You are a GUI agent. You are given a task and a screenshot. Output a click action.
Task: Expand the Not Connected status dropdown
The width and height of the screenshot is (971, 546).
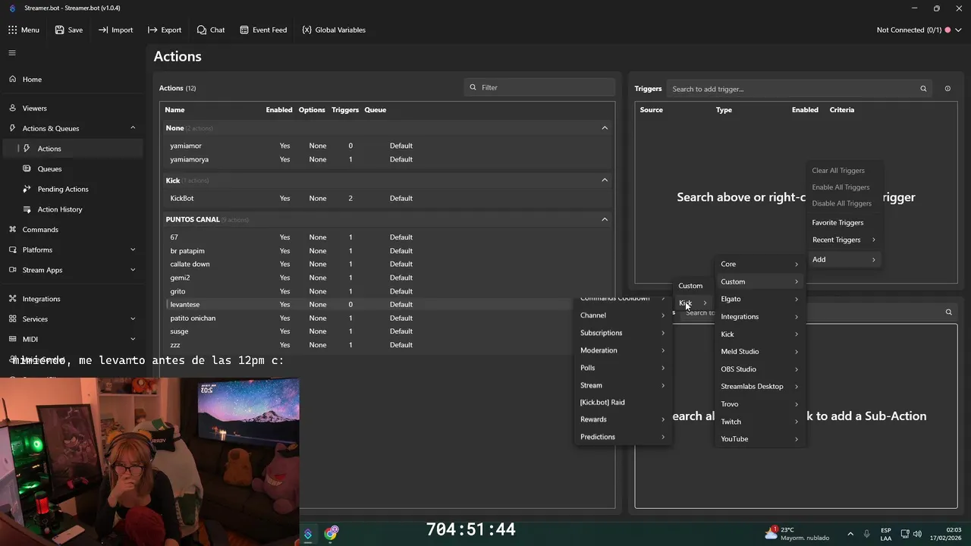pyautogui.click(x=959, y=30)
